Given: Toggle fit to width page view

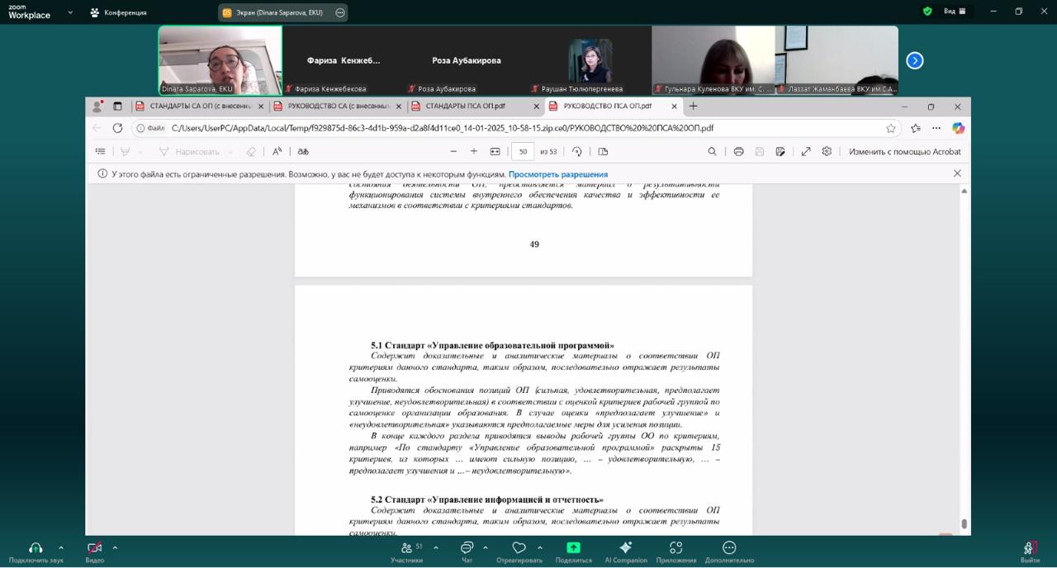Looking at the screenshot, I should pos(495,152).
